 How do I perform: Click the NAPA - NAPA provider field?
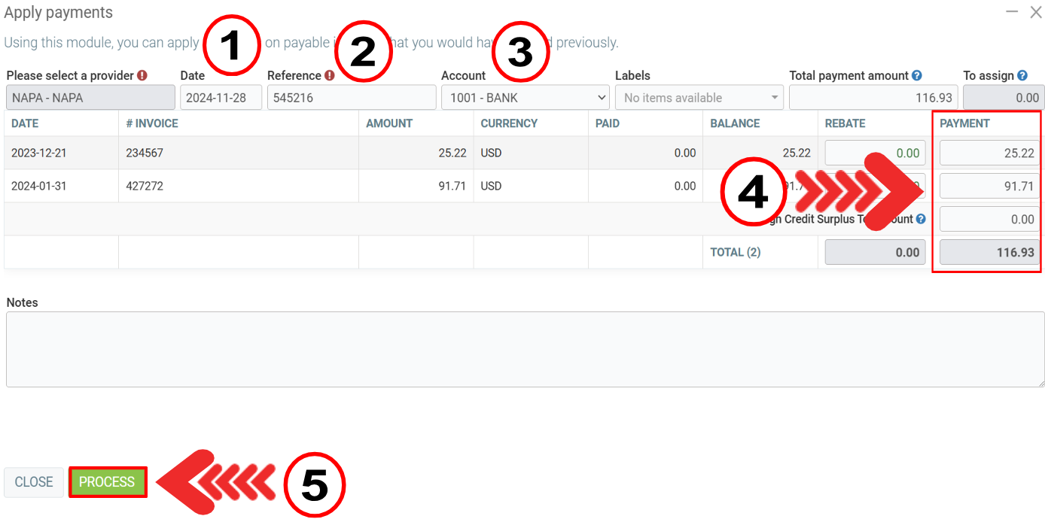(x=90, y=98)
